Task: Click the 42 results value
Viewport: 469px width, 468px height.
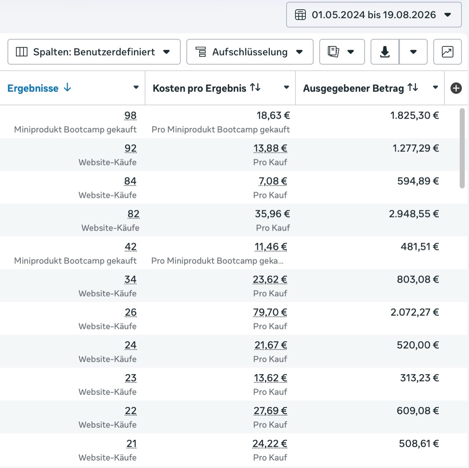Action: [x=131, y=247]
